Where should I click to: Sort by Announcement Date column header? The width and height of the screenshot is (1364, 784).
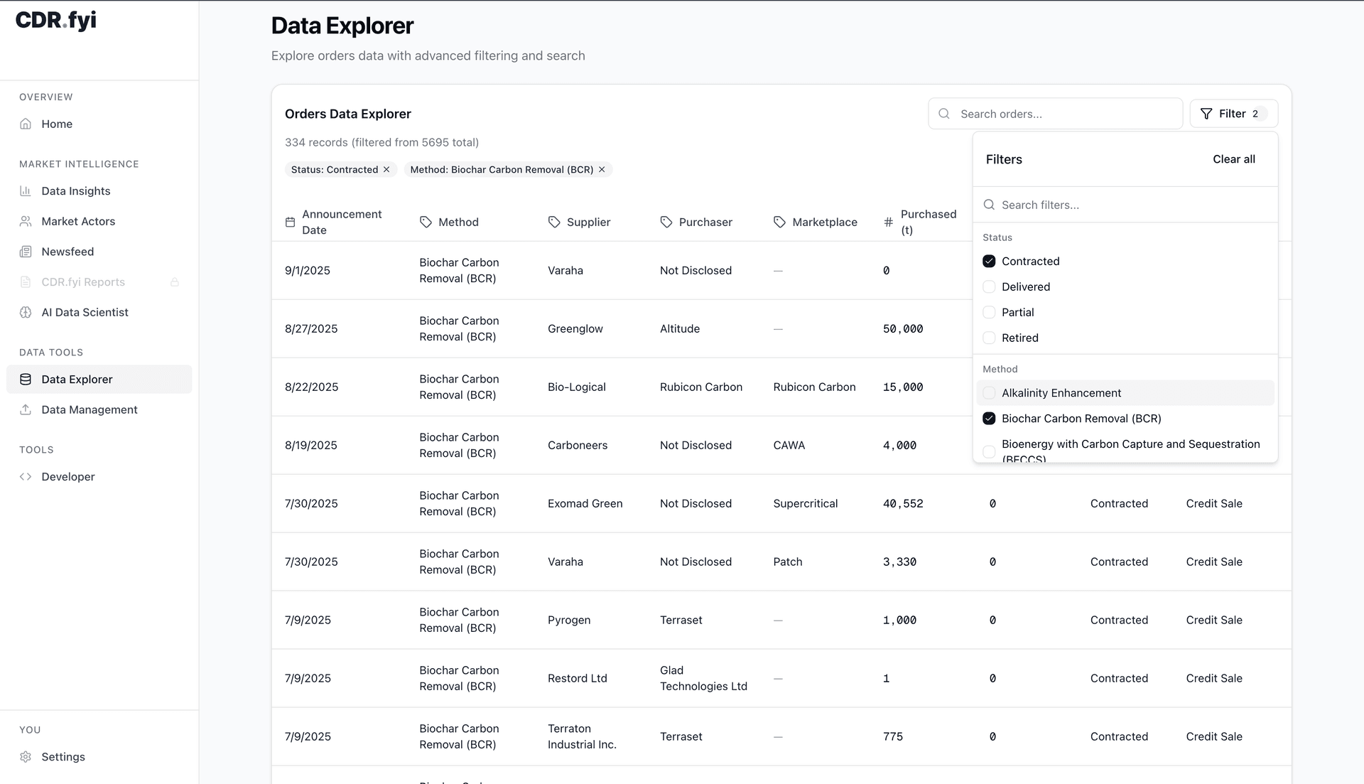pyautogui.click(x=341, y=222)
